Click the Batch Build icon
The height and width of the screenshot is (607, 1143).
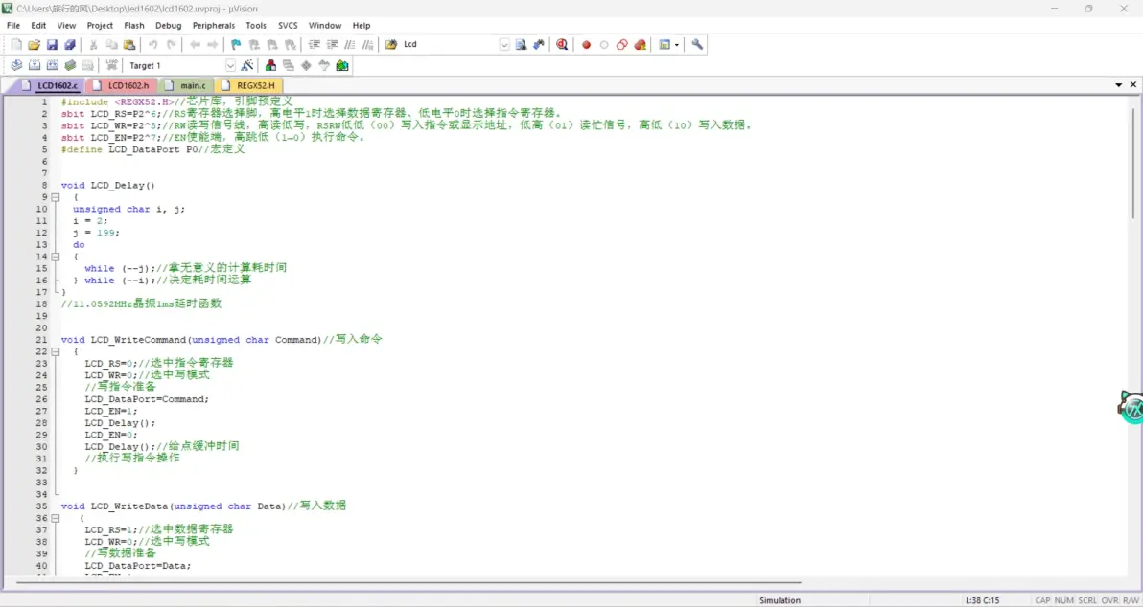pyautogui.click(x=70, y=65)
